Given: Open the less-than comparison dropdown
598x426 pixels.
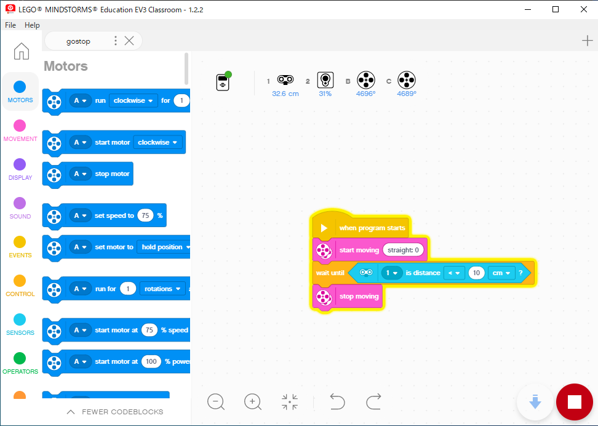Looking at the screenshot, I should 454,273.
